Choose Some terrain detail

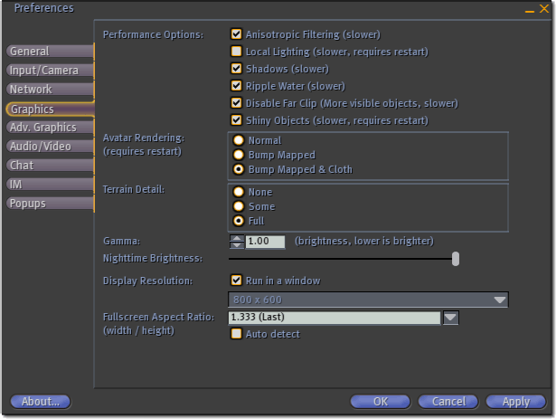click(x=239, y=206)
